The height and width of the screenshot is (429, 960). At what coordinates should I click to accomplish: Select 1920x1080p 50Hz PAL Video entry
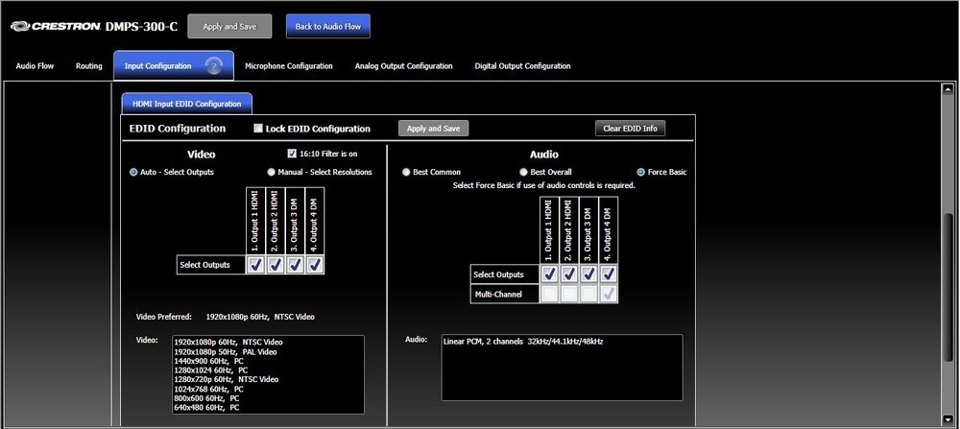pyautogui.click(x=226, y=352)
